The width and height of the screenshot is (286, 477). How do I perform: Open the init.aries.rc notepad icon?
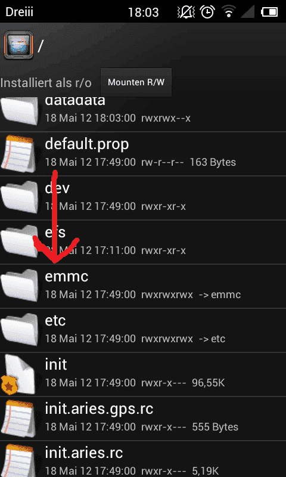18,461
